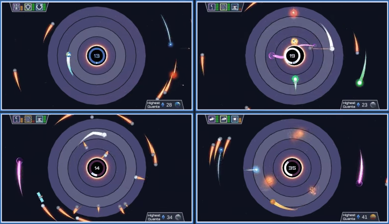Click the cyan satellite in bottom-left panel
The width and height of the screenshot is (389, 224).
[x=40, y=197]
